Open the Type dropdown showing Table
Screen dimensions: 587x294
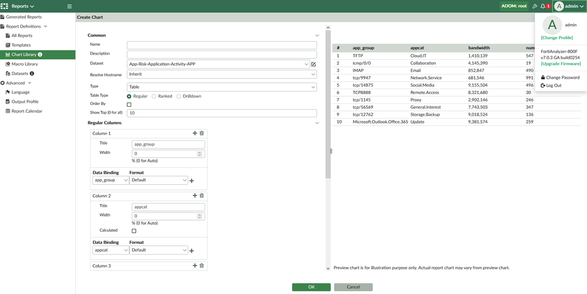(222, 87)
